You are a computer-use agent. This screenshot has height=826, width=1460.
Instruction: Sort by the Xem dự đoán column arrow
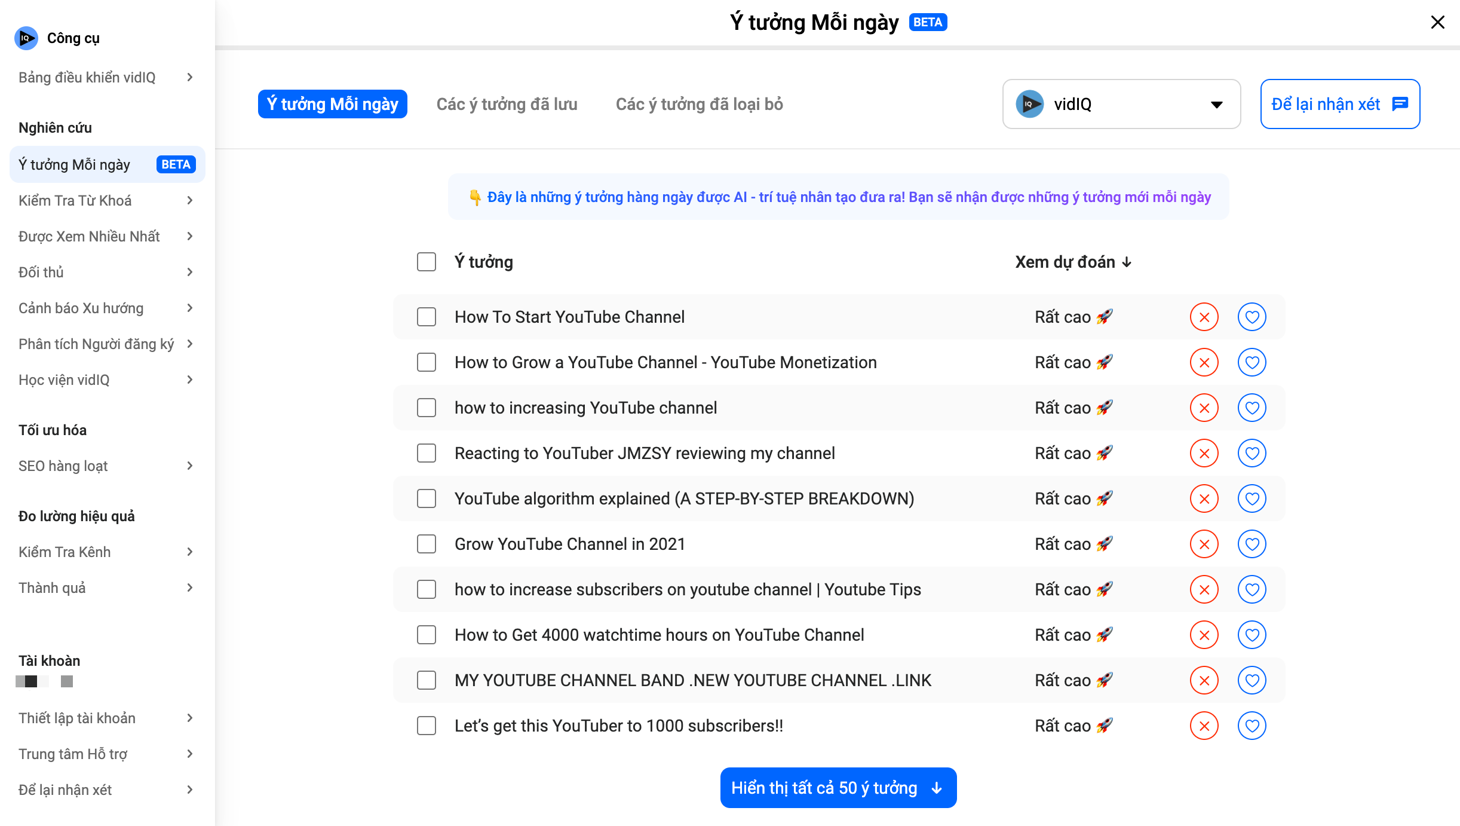1127,262
